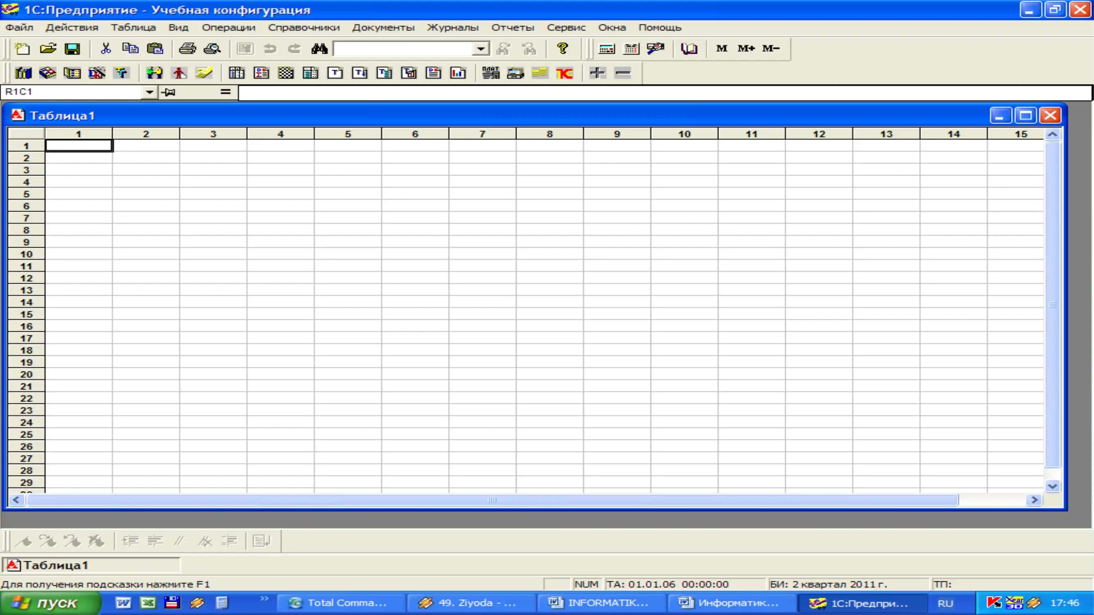Select row header 10
Screen dimensions: 1094x615
26,254
